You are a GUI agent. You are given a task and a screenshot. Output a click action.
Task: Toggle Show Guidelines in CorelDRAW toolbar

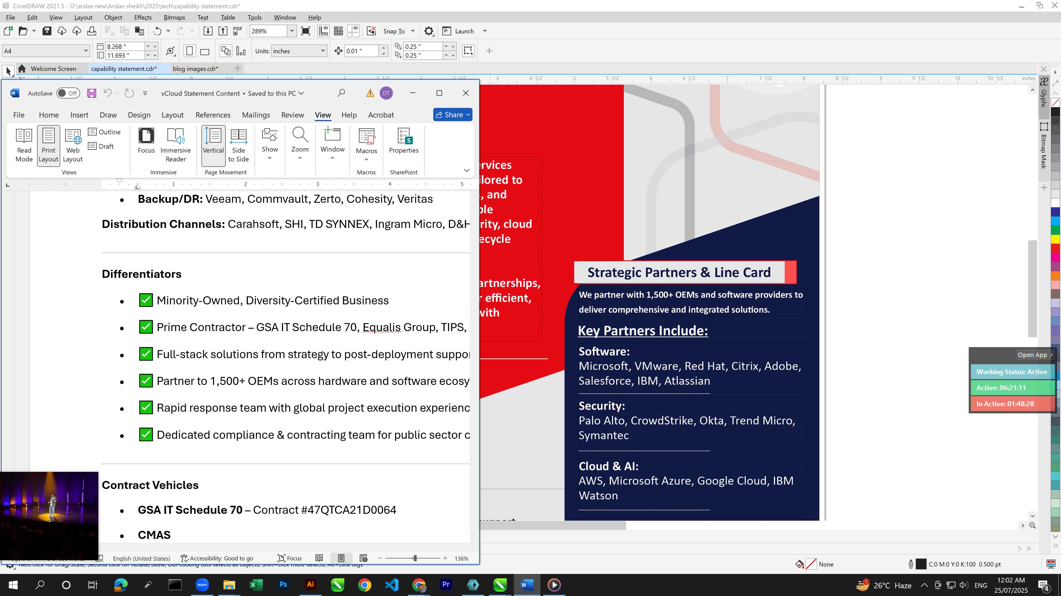pos(353,31)
